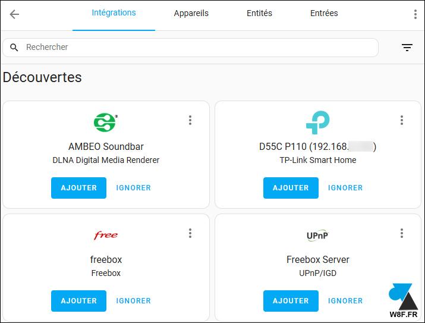
Task: Add the freebox integration
Action: [78, 301]
